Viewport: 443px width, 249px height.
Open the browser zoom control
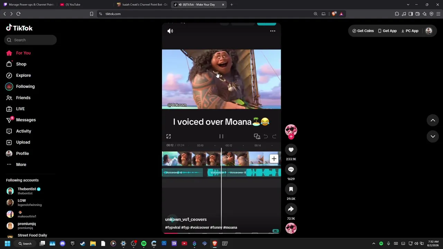click(315, 14)
